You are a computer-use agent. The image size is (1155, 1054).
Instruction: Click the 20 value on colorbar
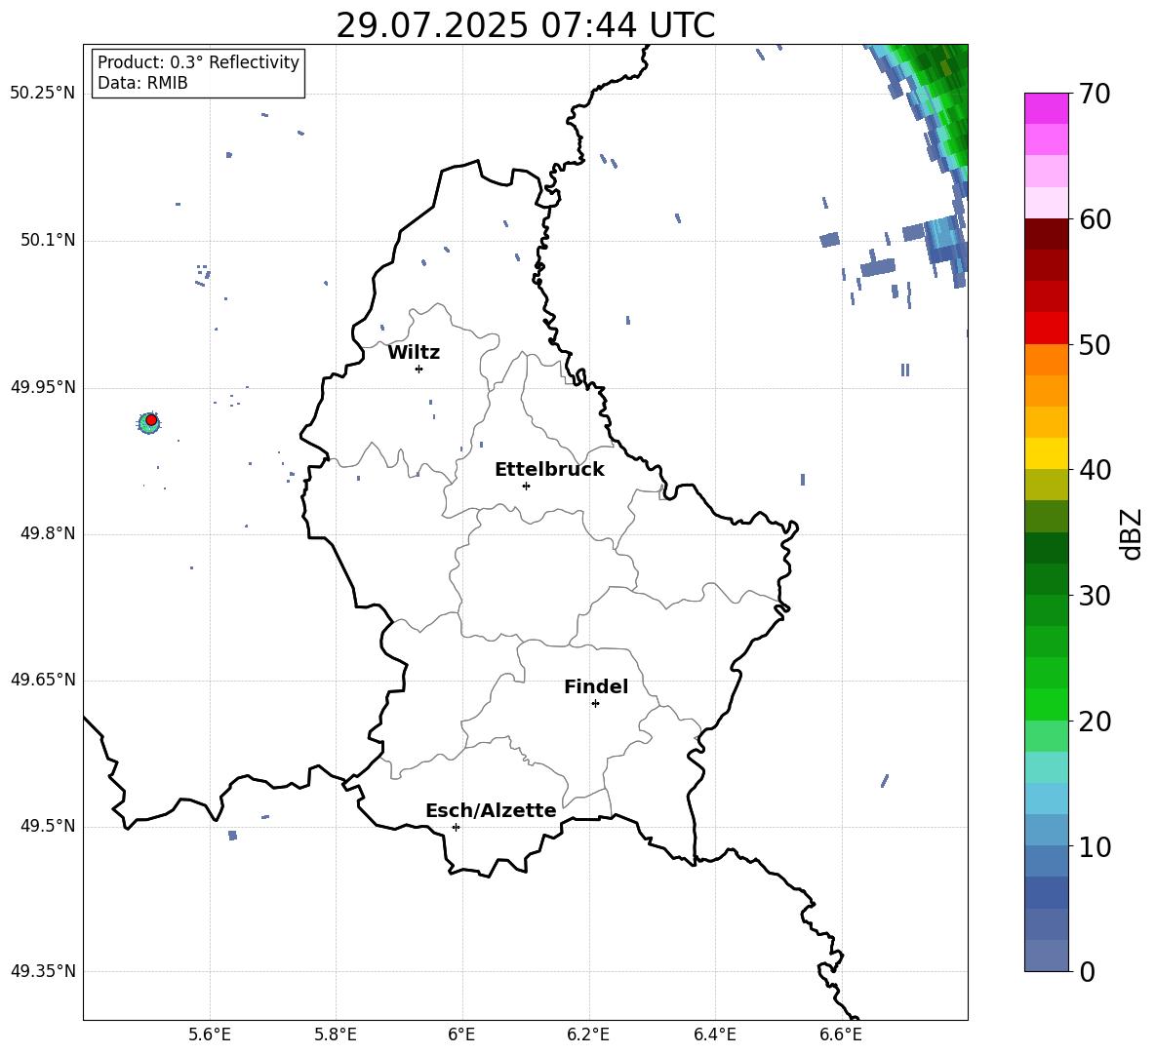pyautogui.click(x=1095, y=722)
